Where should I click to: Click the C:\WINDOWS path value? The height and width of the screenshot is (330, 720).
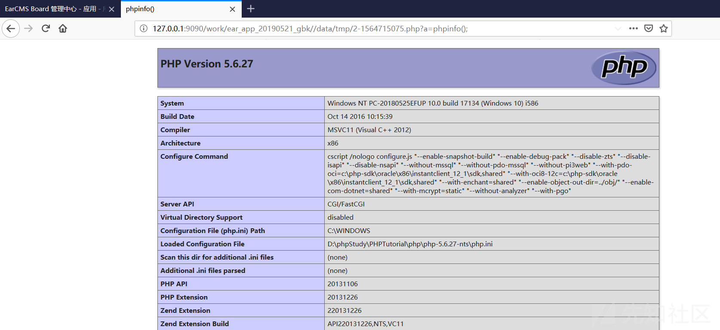(349, 231)
